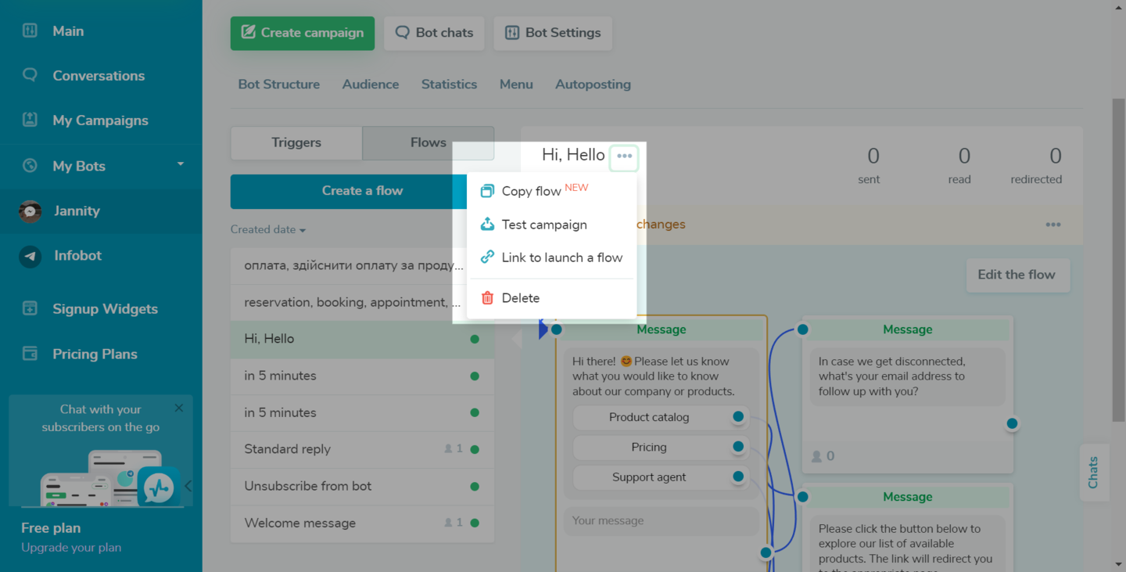The image size is (1126, 572).
Task: Open the three-dots menu in the changes banner
Action: click(1053, 225)
